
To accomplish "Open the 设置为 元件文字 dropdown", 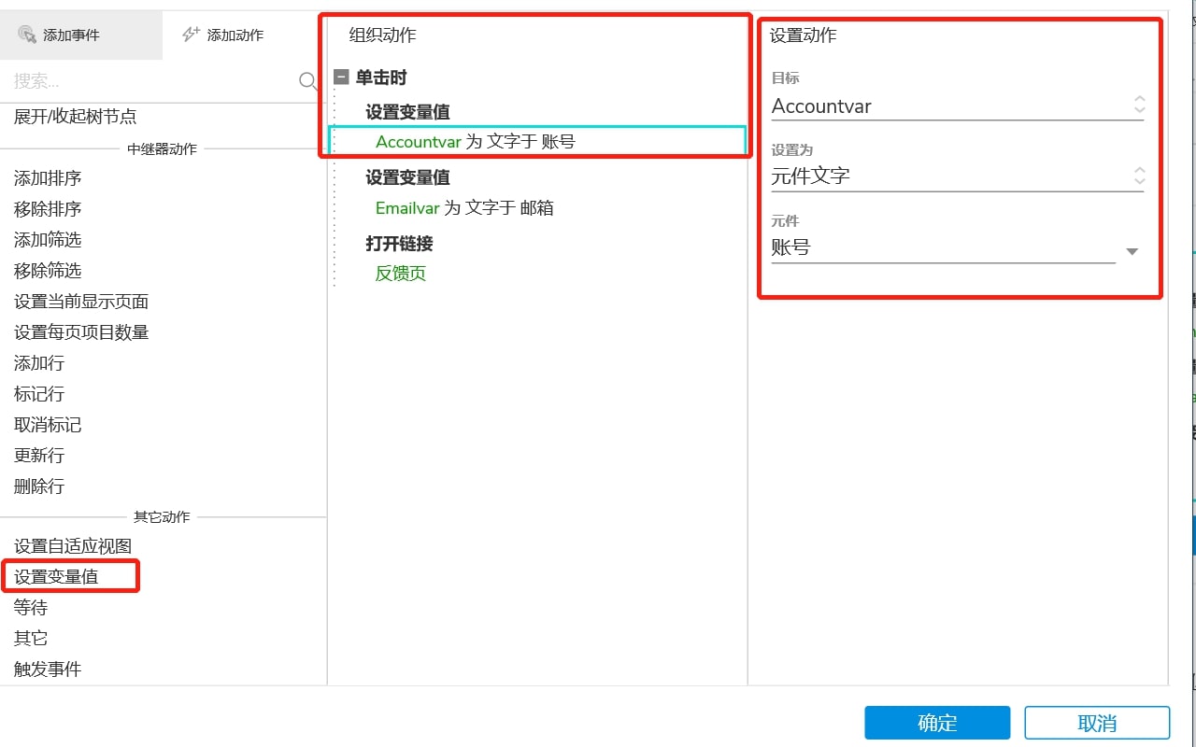I will tap(957, 176).
